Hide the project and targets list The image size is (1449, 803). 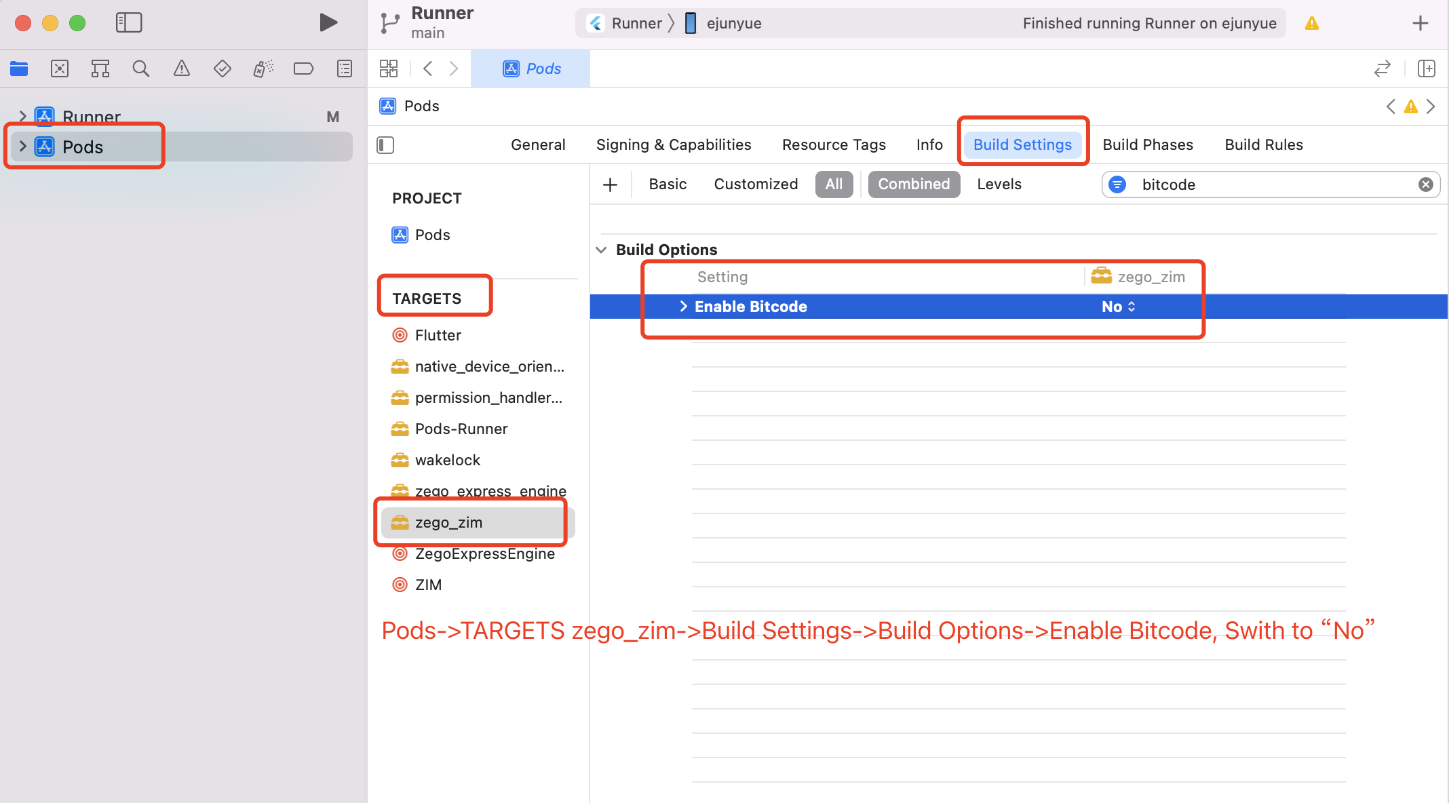click(385, 144)
